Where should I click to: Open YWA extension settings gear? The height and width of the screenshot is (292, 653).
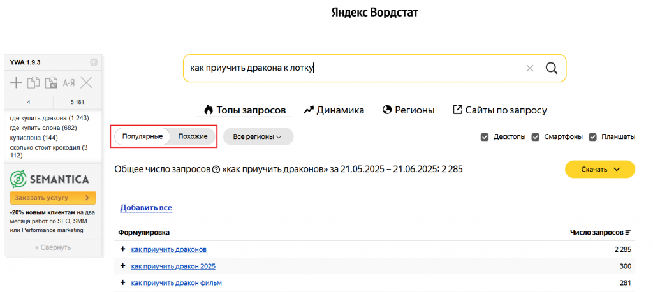[x=94, y=62]
